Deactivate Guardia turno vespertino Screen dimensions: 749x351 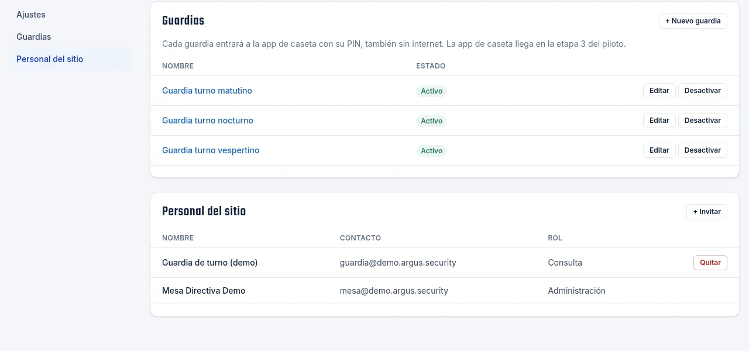[x=703, y=150]
